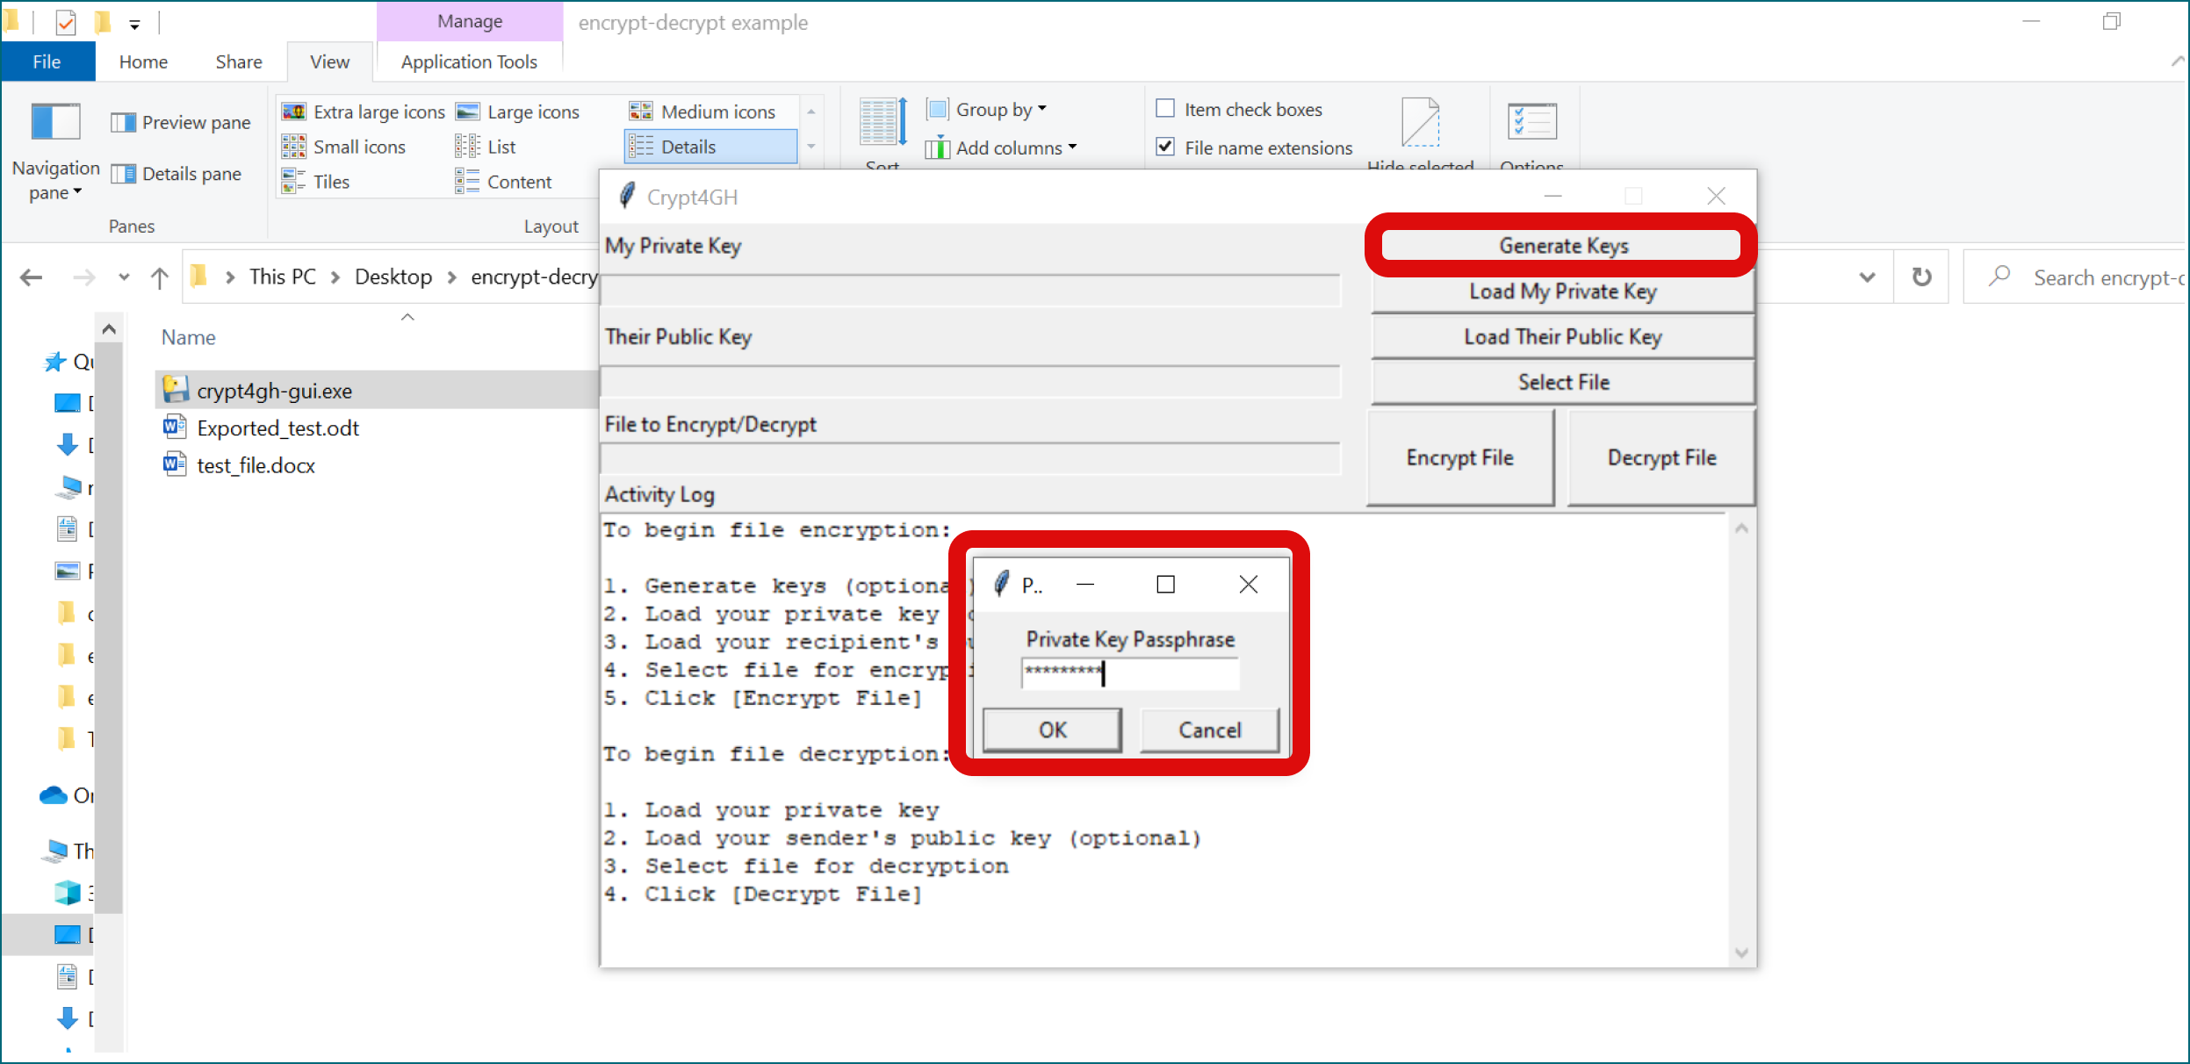
Task: Open the Application Tools tab
Action: click(x=469, y=62)
